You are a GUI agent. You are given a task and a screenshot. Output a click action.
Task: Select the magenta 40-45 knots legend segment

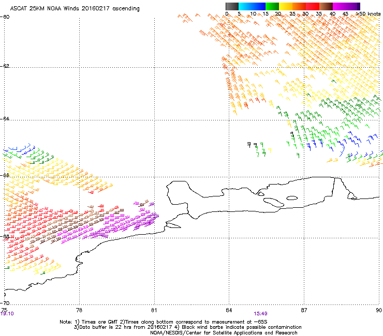click(x=340, y=6)
